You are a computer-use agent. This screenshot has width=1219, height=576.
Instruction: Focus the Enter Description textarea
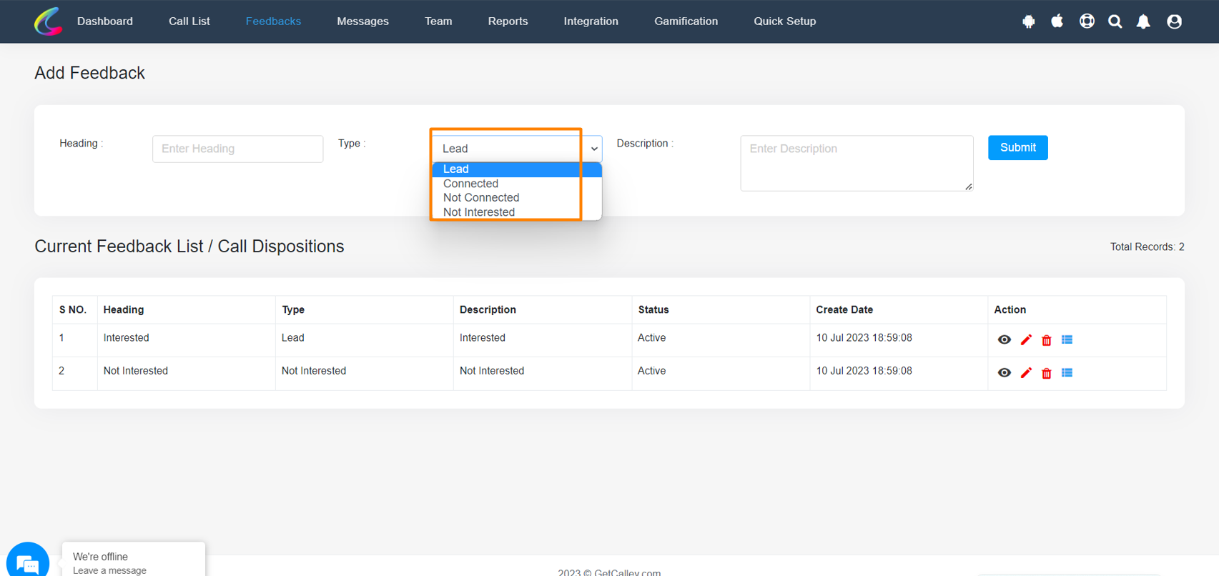[857, 163]
